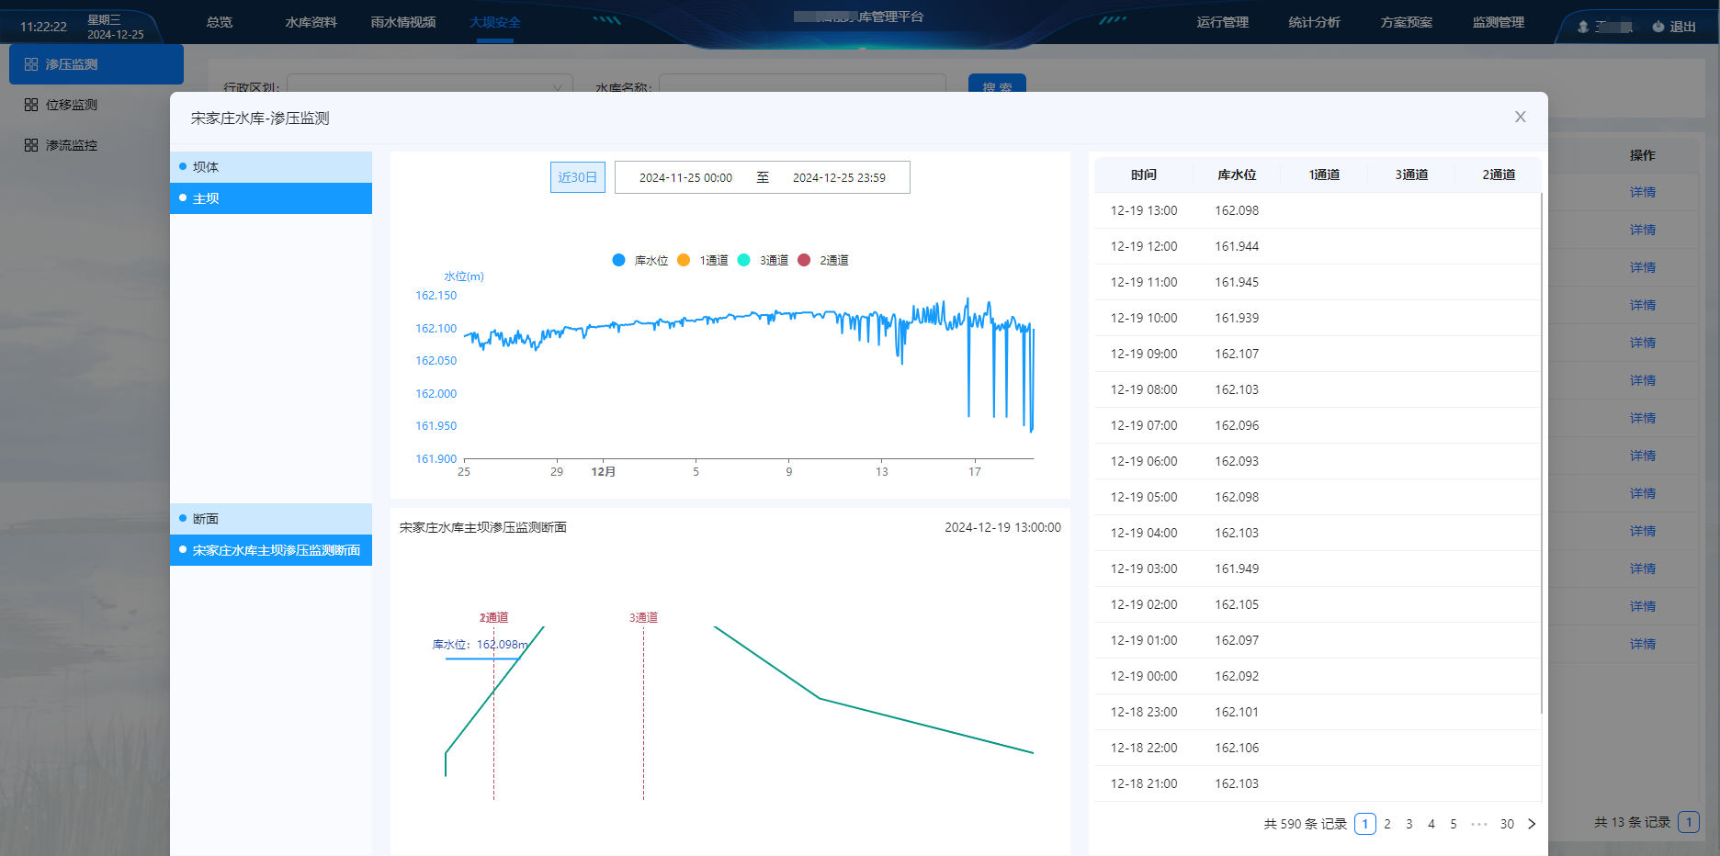Click the 位移监测 sidebar grid icon

tap(31, 105)
